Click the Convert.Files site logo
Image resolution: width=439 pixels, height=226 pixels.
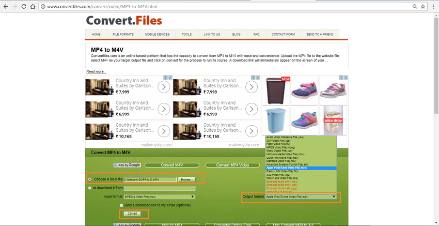pyautogui.click(x=124, y=21)
